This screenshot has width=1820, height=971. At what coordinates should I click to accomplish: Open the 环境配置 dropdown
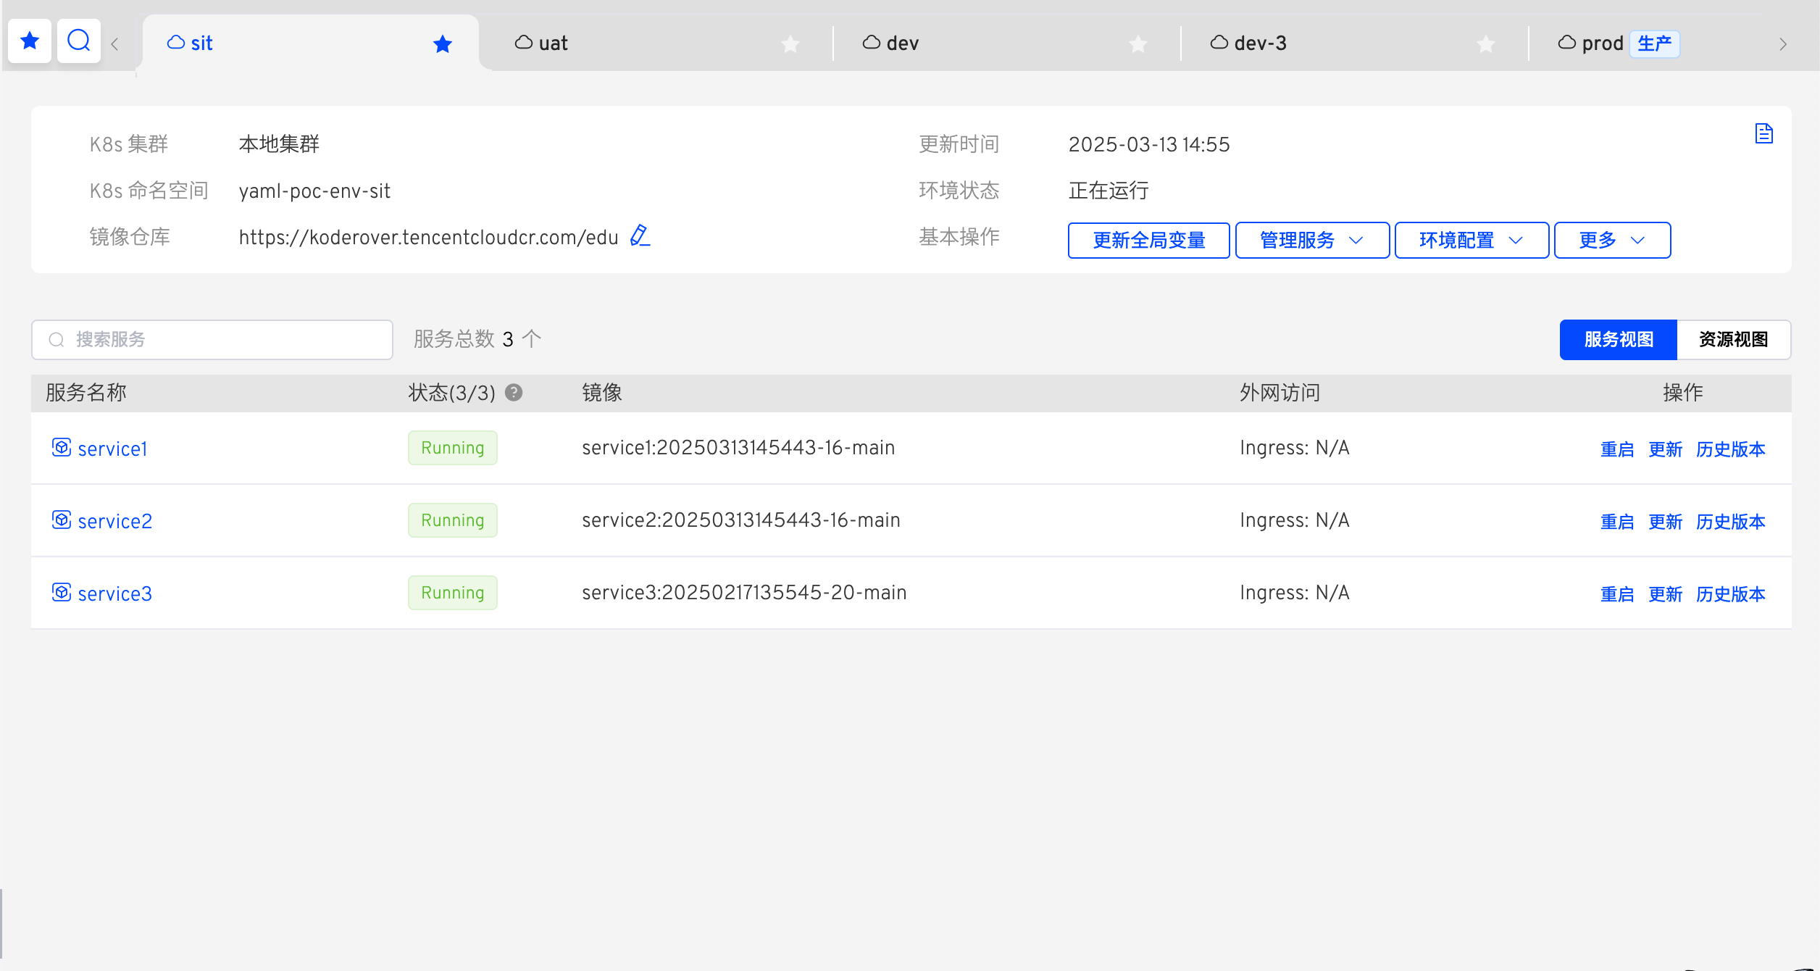click(1472, 240)
